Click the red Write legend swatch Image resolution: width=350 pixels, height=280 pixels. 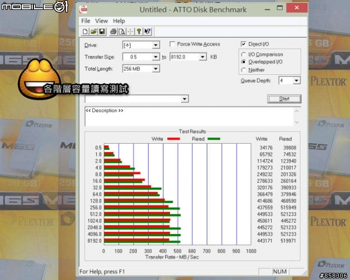[173, 139]
